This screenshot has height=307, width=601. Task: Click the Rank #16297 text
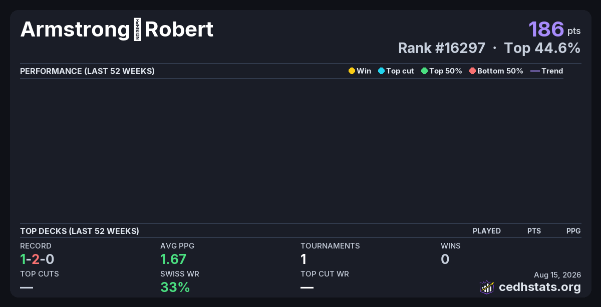tap(441, 48)
